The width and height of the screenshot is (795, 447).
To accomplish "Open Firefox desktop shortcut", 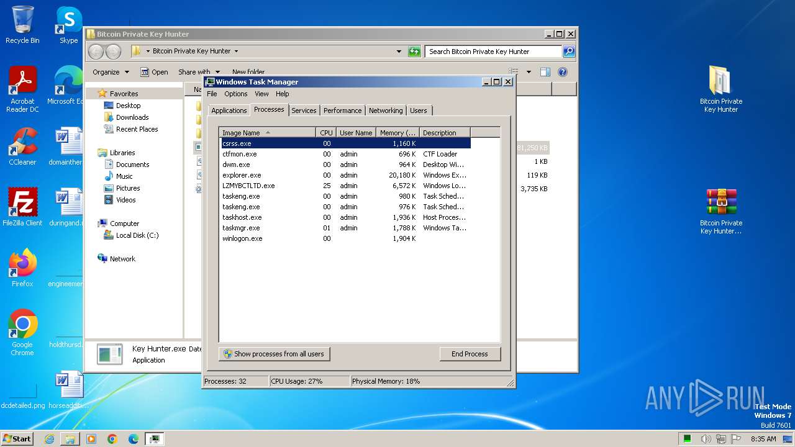I will click(x=22, y=268).
